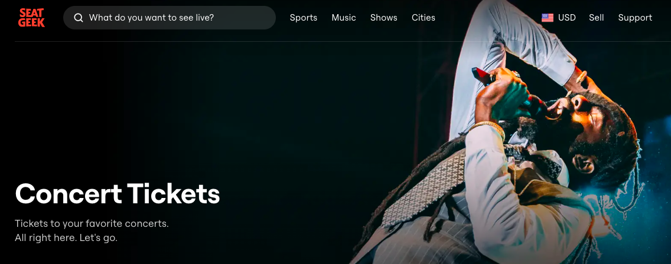Click the SeatGeek logo
This screenshot has width=671, height=264.
(x=32, y=18)
